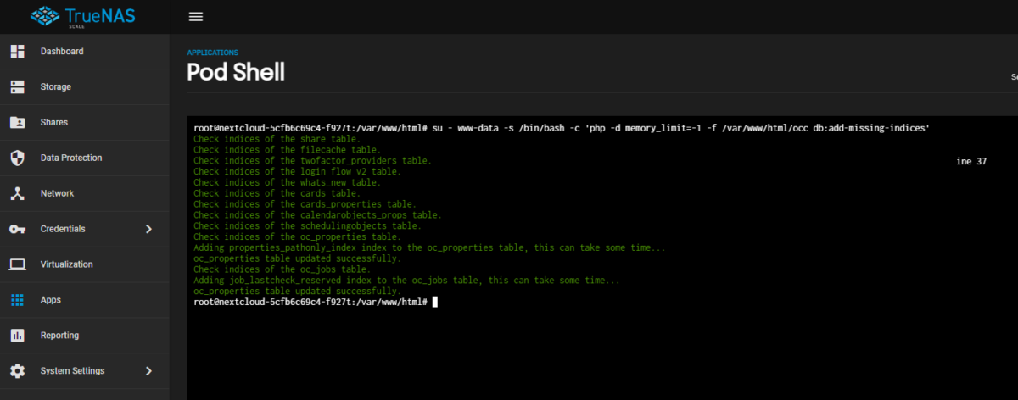The width and height of the screenshot is (1018, 400).
Task: Click the System Settings gear icon
Action: (x=17, y=371)
